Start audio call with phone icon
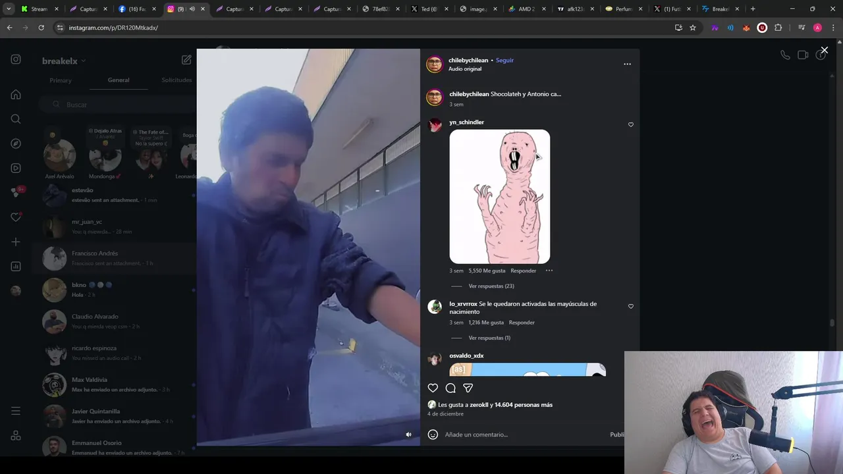843x474 pixels. point(785,55)
